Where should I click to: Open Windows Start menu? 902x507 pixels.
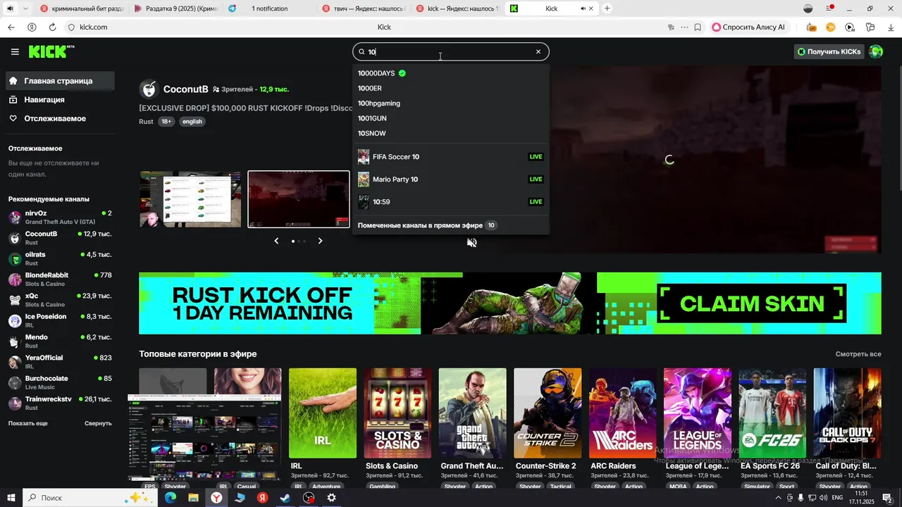click(x=11, y=498)
